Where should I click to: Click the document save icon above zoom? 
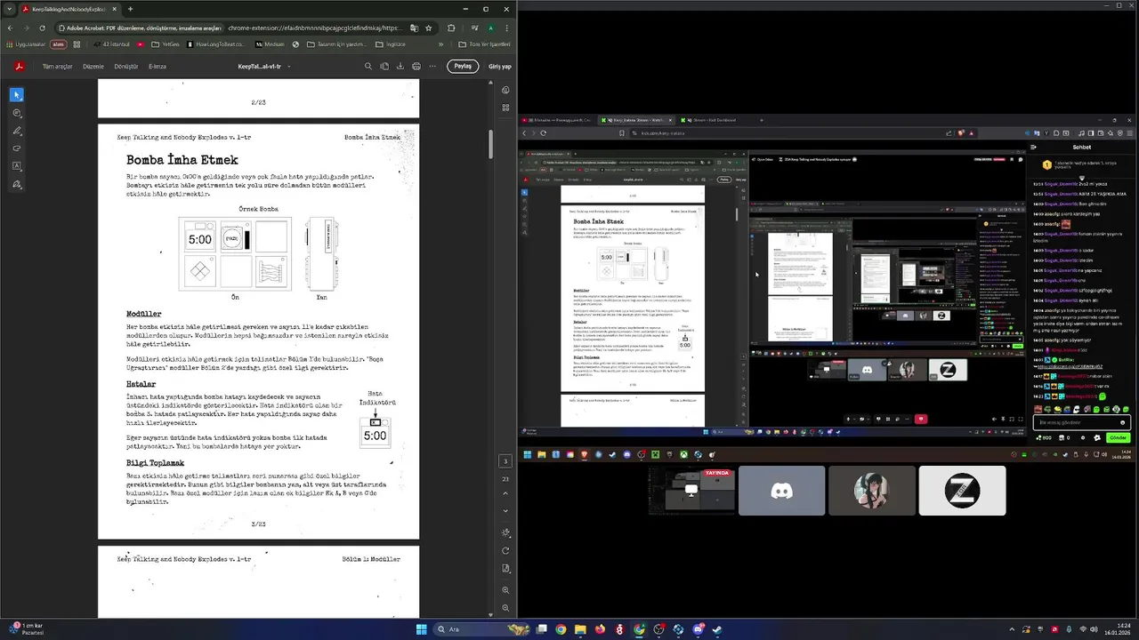(505, 569)
